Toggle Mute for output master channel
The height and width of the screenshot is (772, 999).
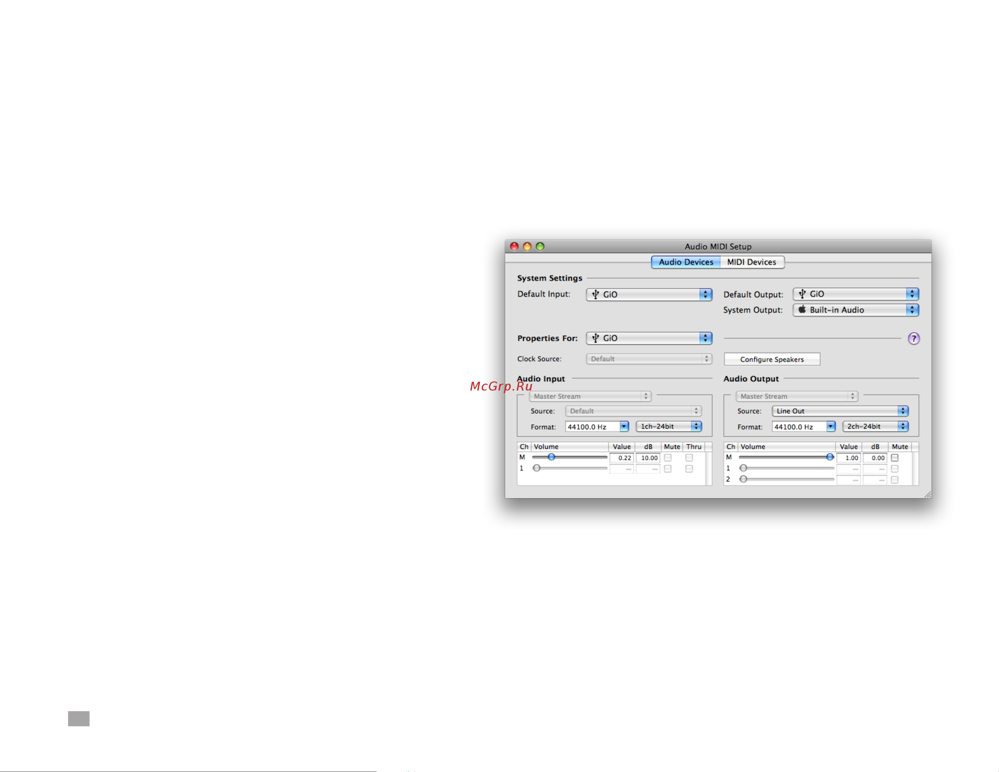pos(895,458)
